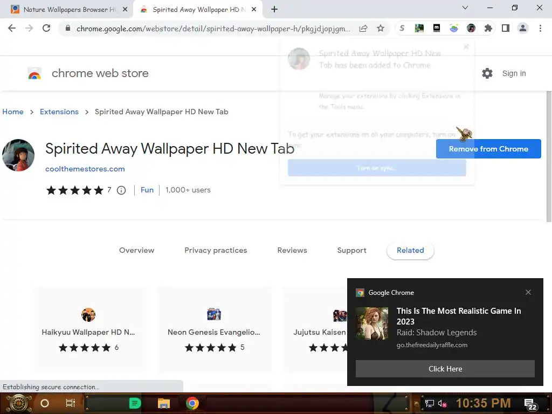Click muted volume tray icon

tap(442, 403)
